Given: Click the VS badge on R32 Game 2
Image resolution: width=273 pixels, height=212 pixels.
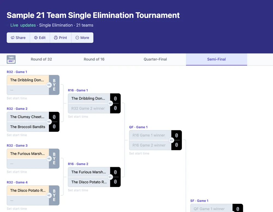Looking at the screenshot, I should [x=49, y=122].
